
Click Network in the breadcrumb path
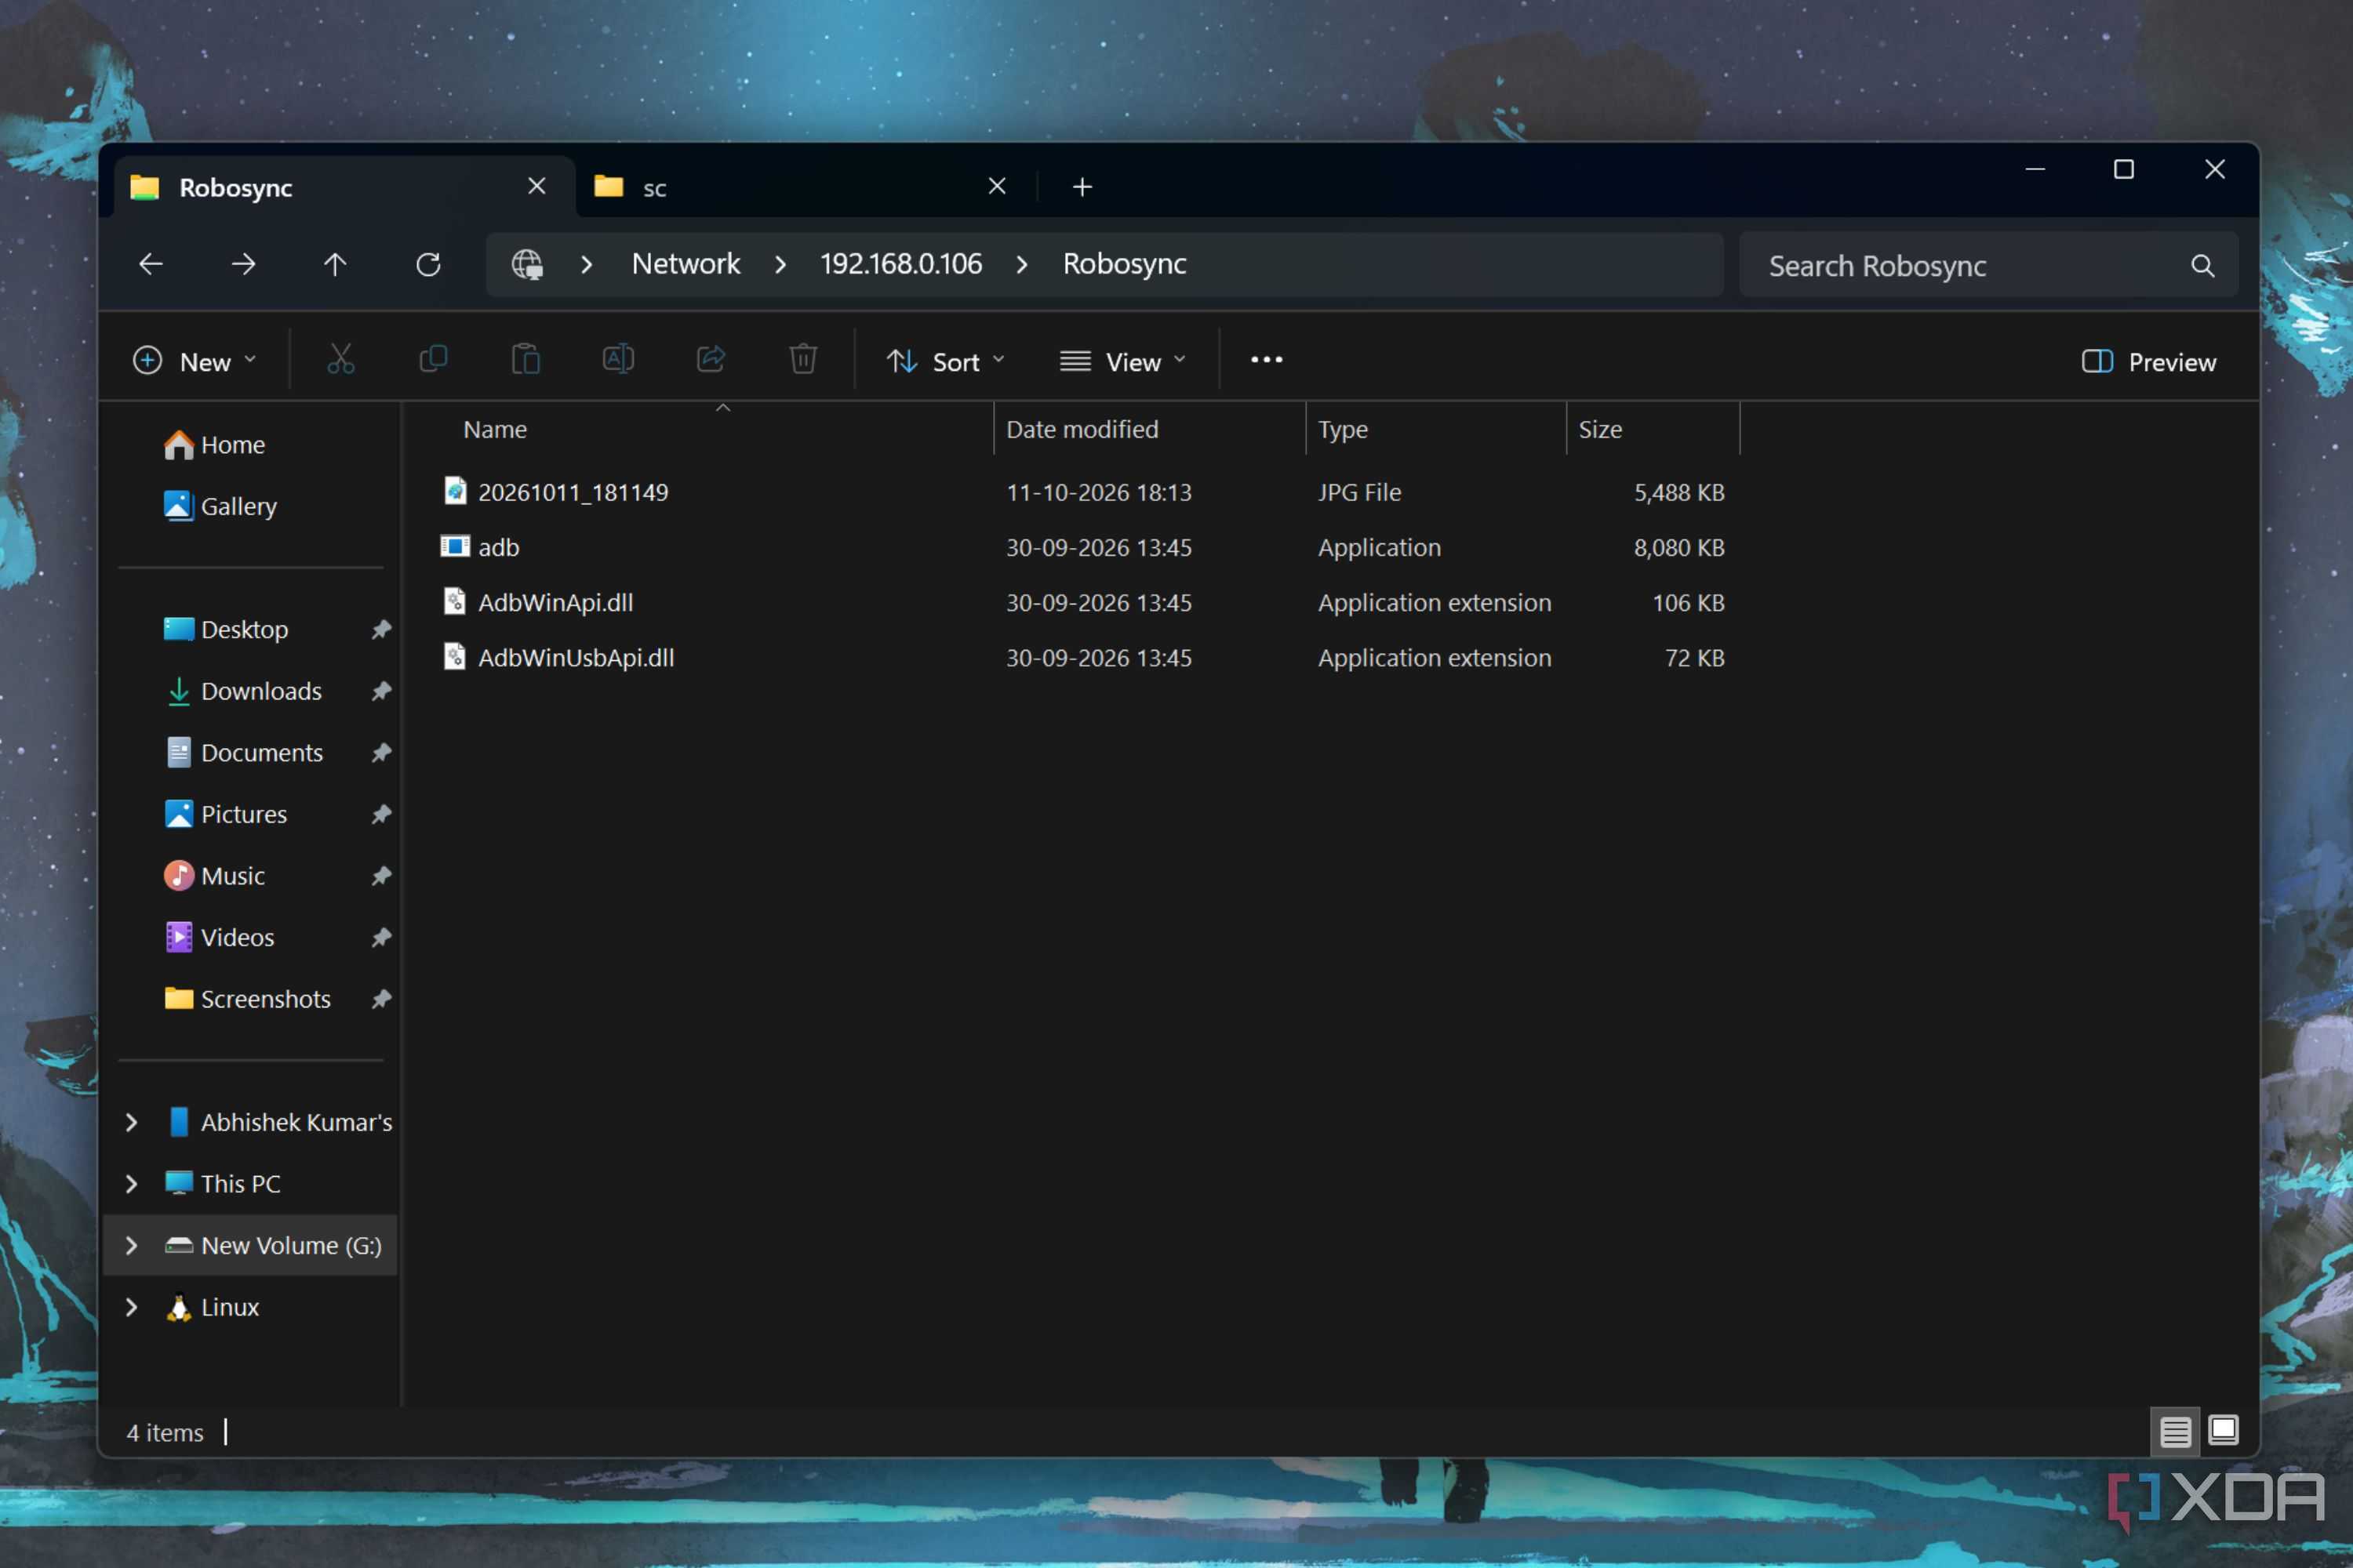(686, 264)
